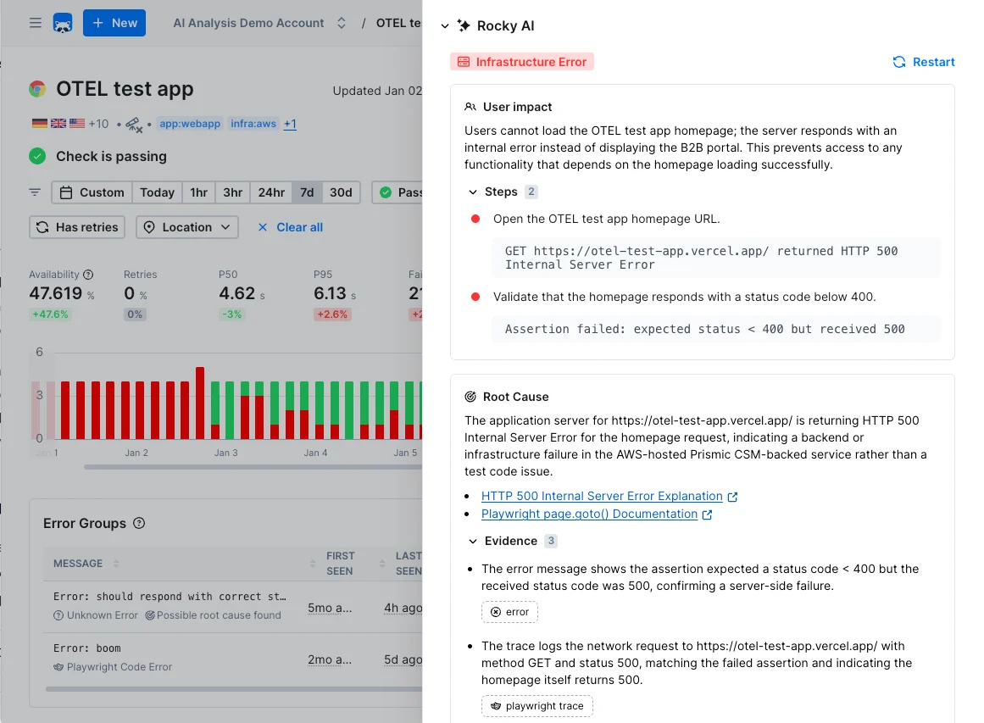Viewport: 984px width, 723px height.
Task: Click the chart horizontal scrollbar
Action: 253,467
